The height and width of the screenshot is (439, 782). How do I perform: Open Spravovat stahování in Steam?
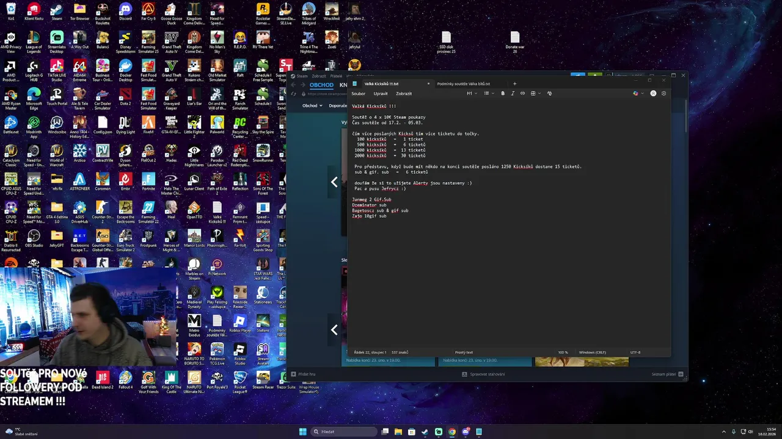point(483,374)
